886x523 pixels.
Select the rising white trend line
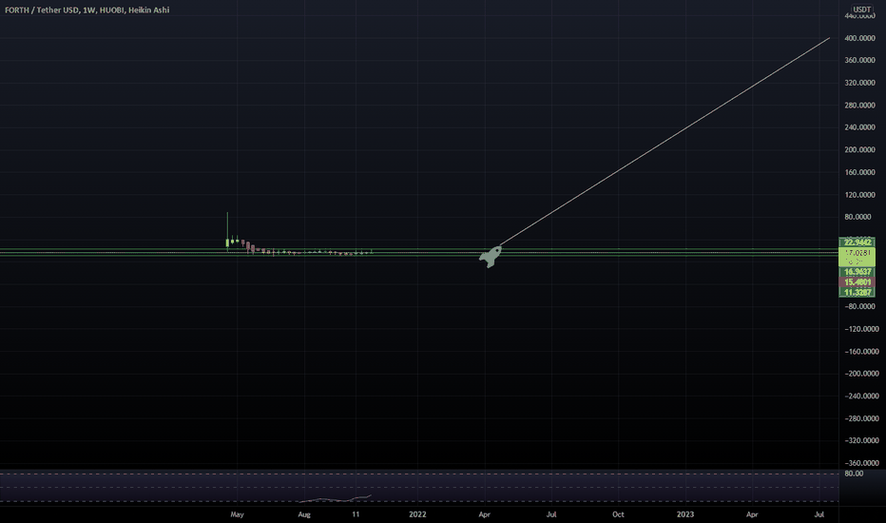(665, 142)
